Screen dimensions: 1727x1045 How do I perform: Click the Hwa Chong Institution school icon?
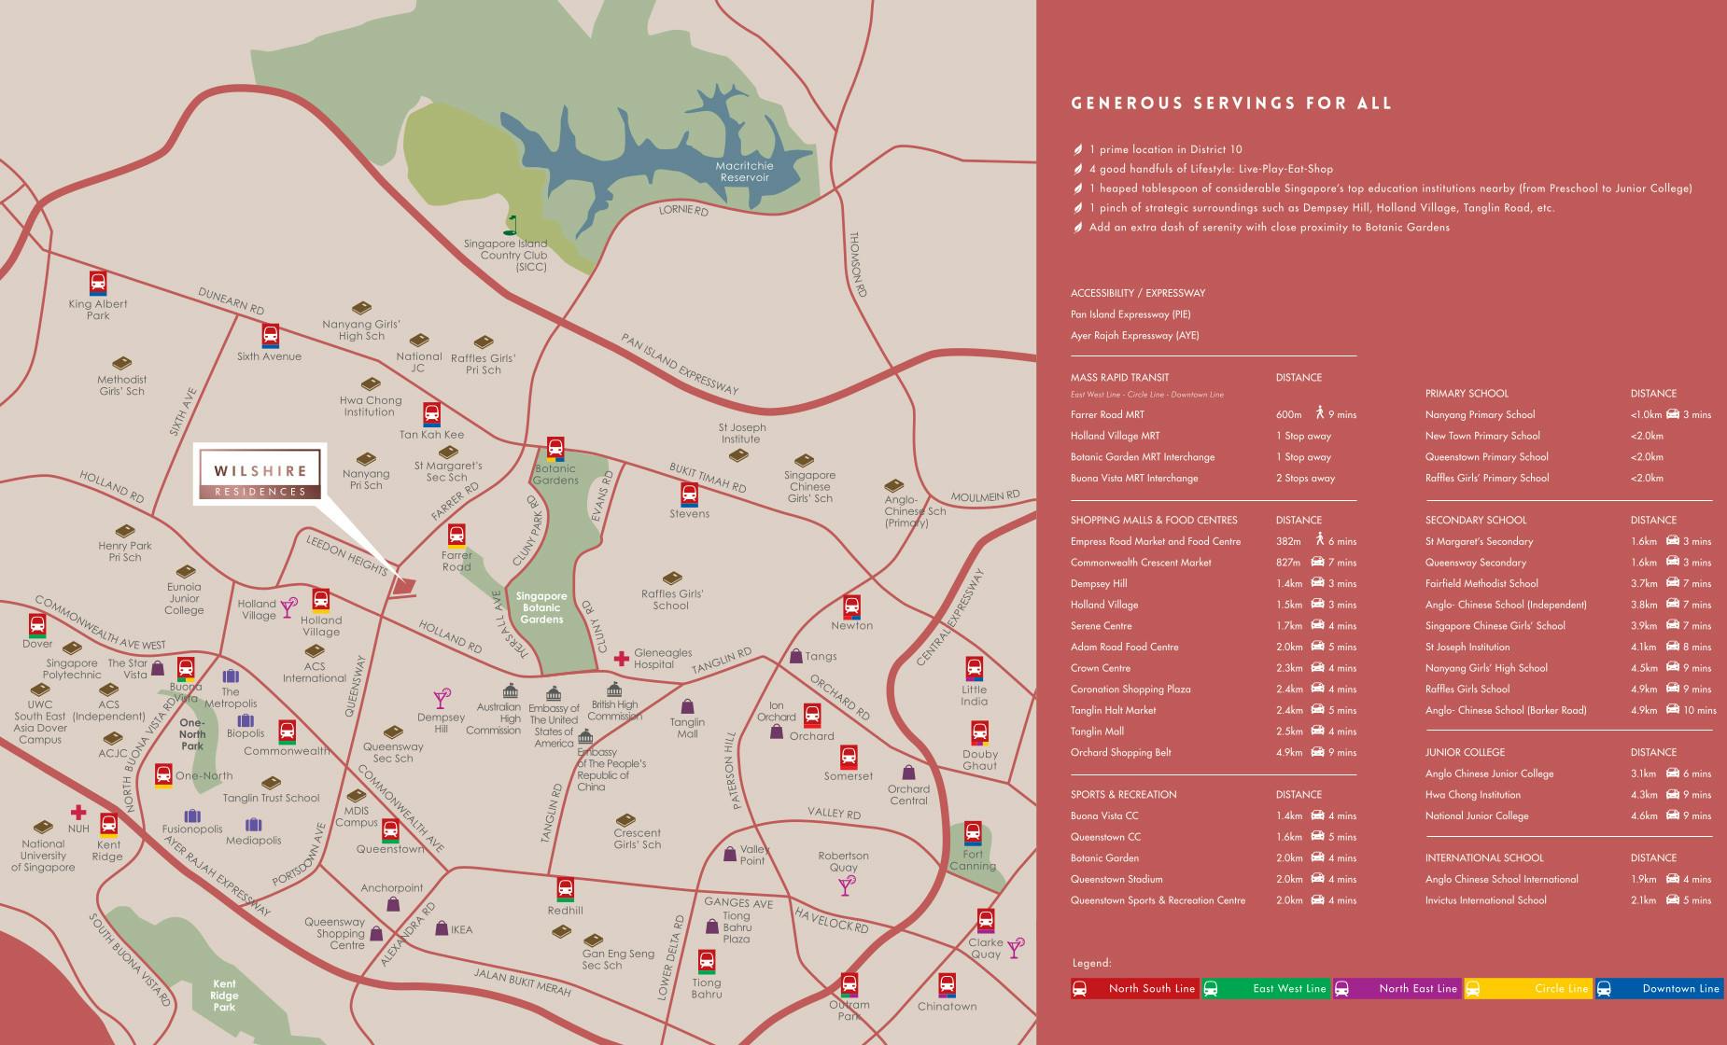click(x=371, y=384)
